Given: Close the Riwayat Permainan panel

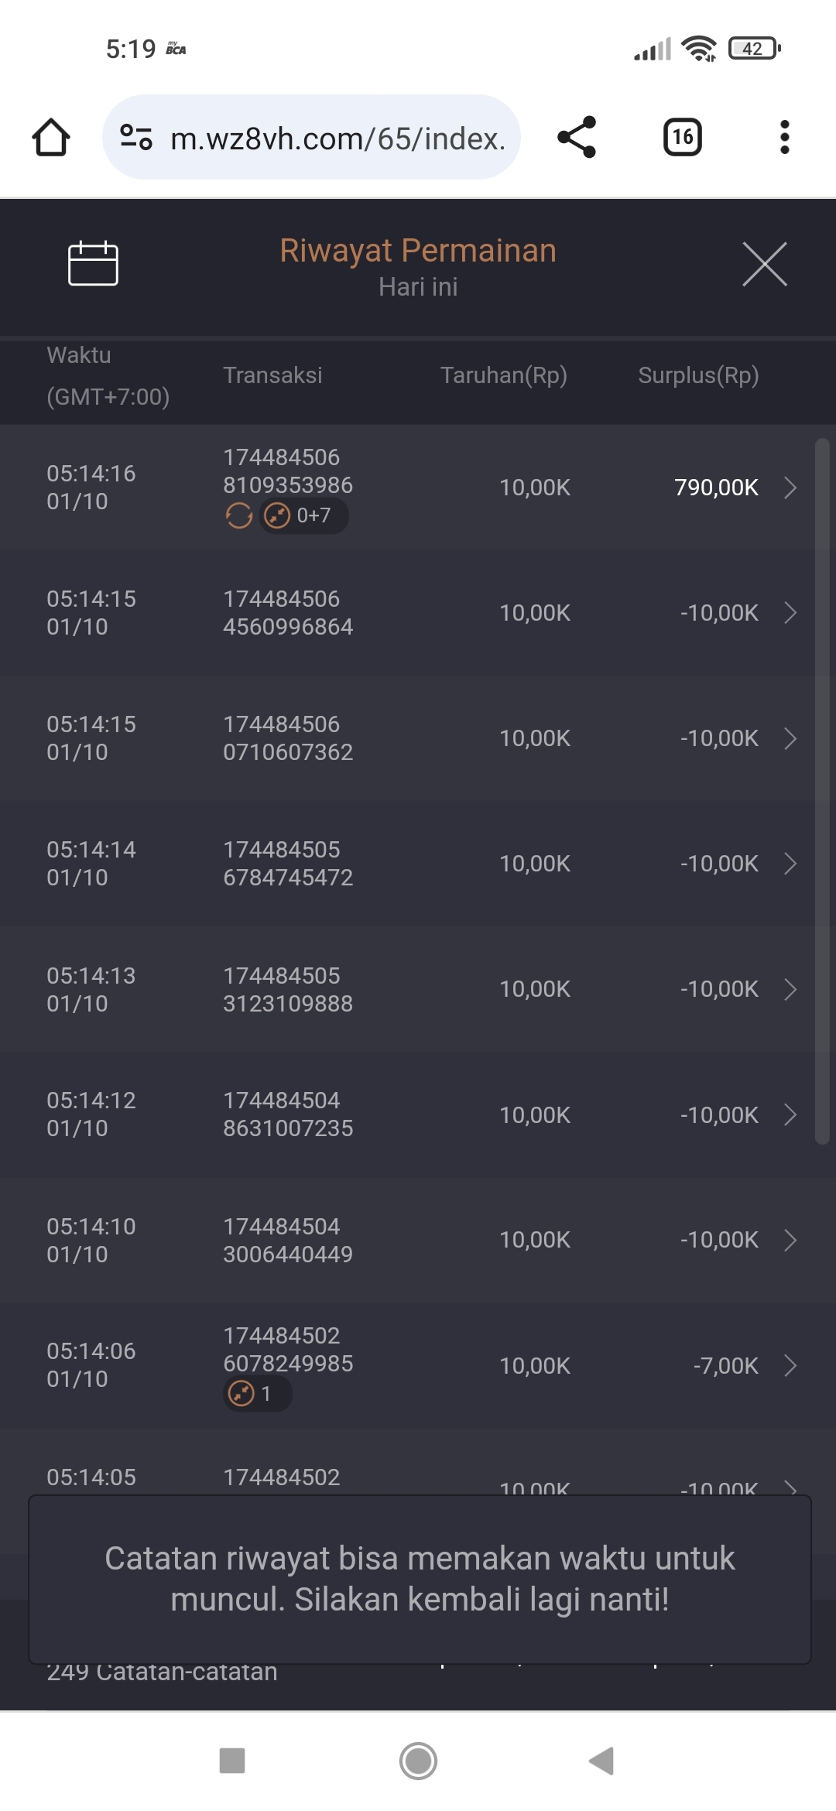Looking at the screenshot, I should (764, 264).
